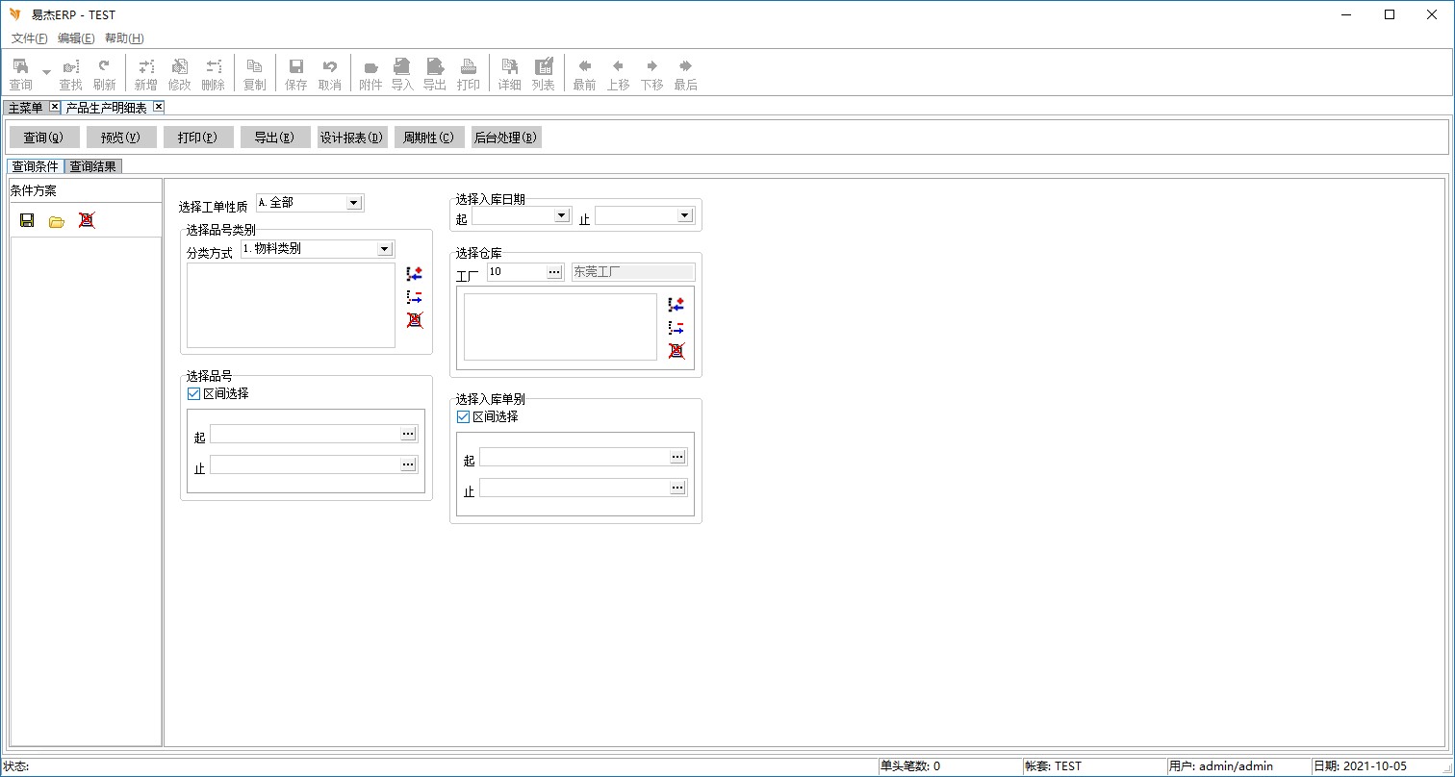Delete the condition scheme with the red icon
The width and height of the screenshot is (1455, 777).
87,220
